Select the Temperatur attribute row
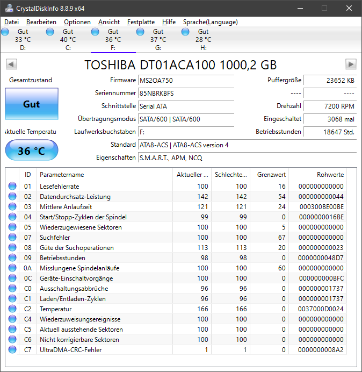Image resolution: width=362 pixels, height=372 pixels. coord(176,309)
